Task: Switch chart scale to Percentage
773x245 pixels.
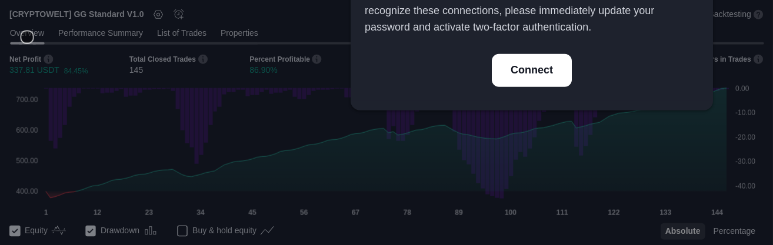Action: click(734, 231)
